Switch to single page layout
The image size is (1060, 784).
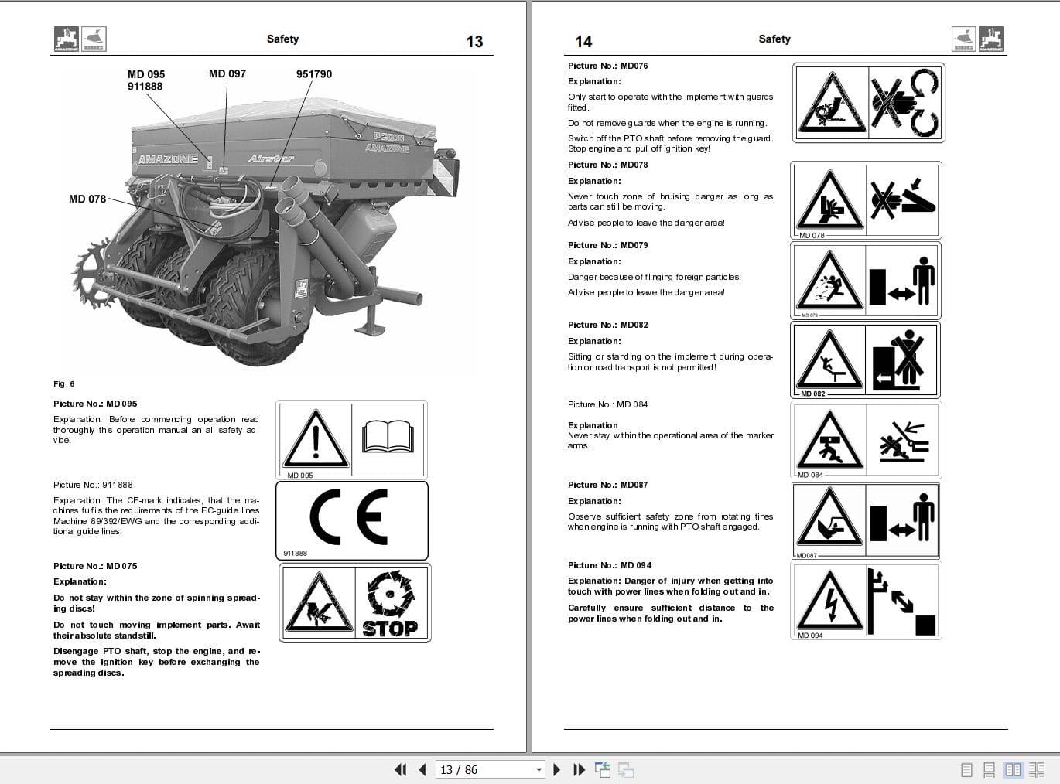pyautogui.click(x=966, y=769)
